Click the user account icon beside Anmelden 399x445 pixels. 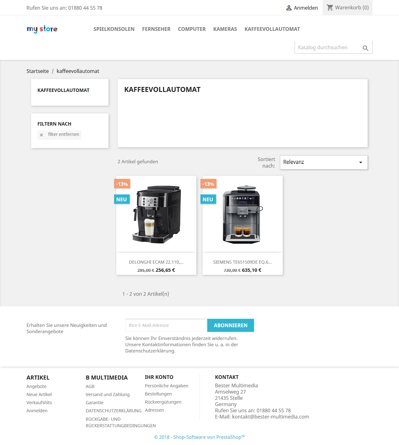(x=289, y=8)
